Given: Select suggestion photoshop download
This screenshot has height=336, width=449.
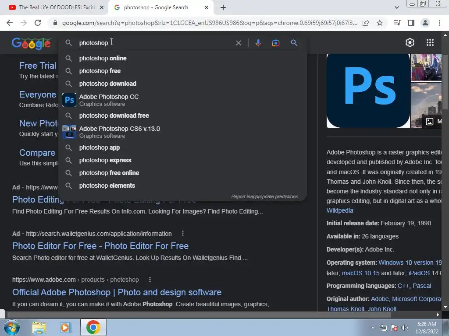Looking at the screenshot, I should pyautogui.click(x=183, y=84).
